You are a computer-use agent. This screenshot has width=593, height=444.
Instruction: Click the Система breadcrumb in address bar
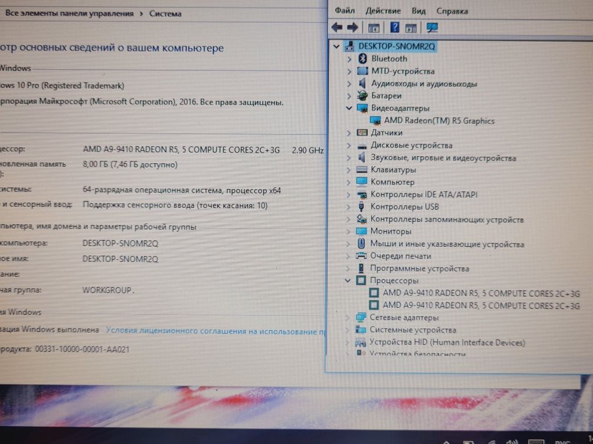(165, 14)
